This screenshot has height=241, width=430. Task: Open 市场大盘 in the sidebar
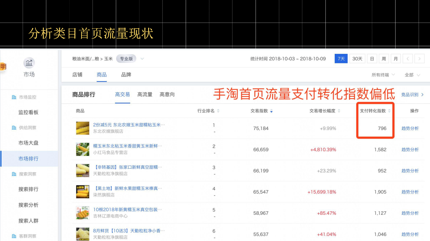[29, 143]
